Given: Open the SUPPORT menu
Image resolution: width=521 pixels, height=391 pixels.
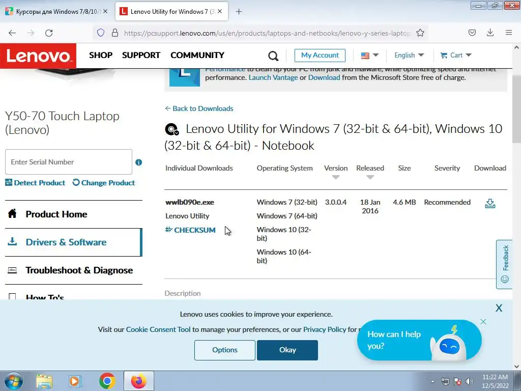Looking at the screenshot, I should click(141, 55).
